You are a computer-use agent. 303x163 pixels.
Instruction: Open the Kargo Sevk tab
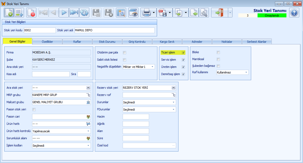pyautogui.click(x=167, y=42)
